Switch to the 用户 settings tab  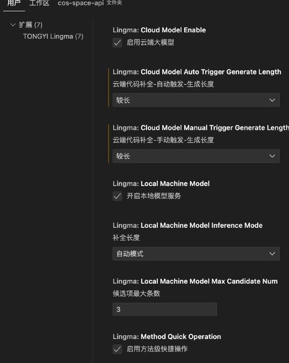(x=14, y=3)
